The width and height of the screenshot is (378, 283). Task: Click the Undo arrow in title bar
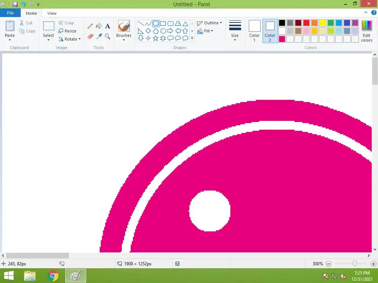(x=23, y=4)
